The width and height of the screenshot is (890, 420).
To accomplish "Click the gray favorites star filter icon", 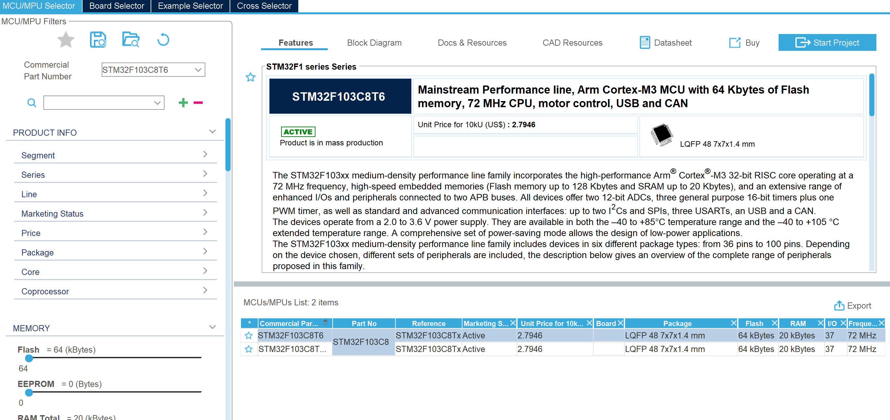I will click(66, 40).
